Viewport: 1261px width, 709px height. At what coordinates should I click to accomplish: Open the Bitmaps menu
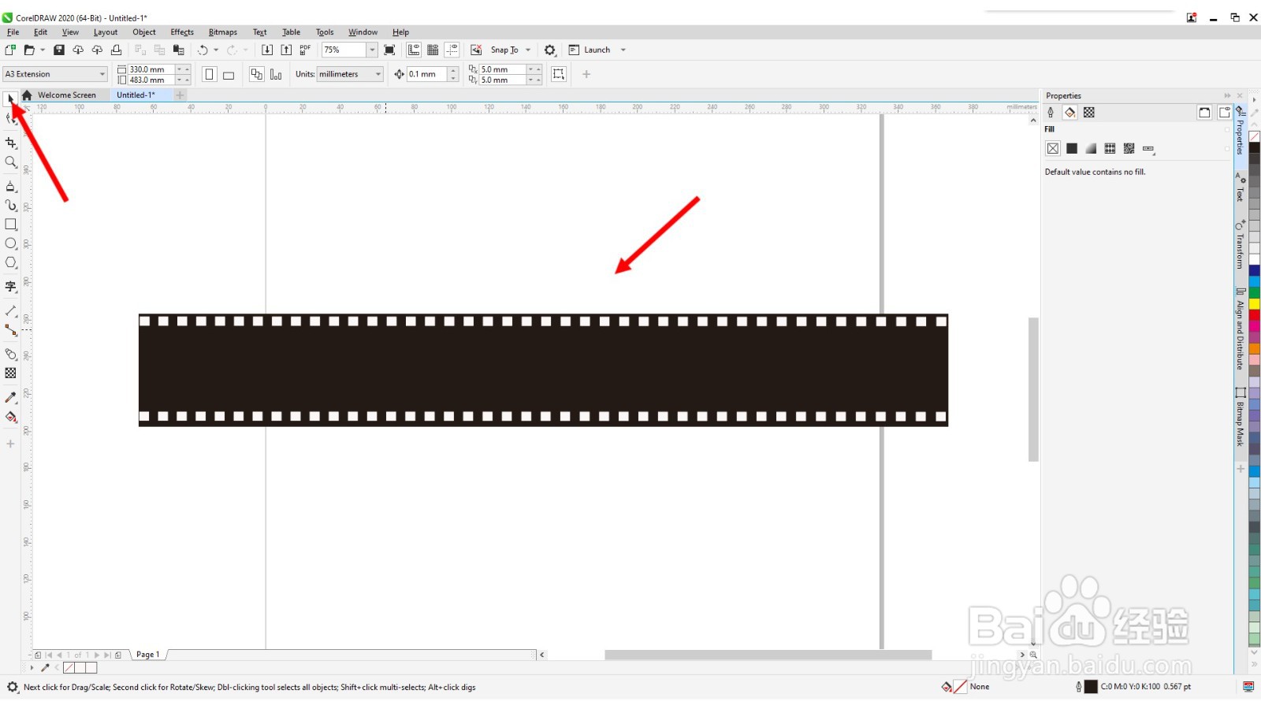click(223, 32)
